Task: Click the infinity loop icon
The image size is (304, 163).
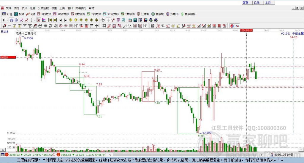Action: point(237,26)
